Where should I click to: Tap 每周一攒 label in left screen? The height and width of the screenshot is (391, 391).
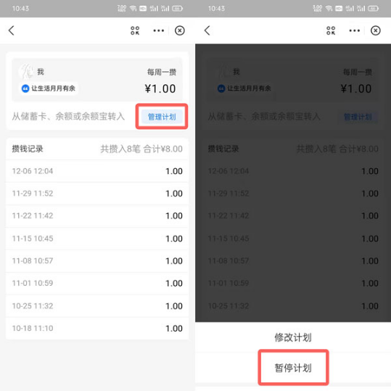pos(162,72)
